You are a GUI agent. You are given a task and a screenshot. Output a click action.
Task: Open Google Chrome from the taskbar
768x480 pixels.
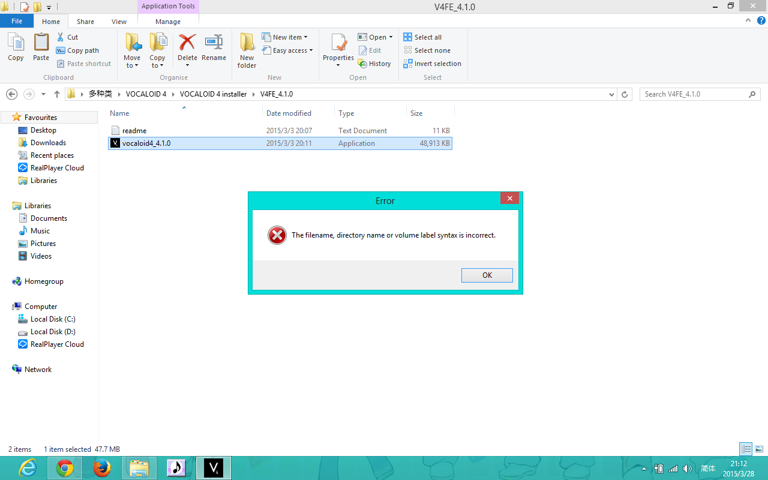pyautogui.click(x=65, y=468)
